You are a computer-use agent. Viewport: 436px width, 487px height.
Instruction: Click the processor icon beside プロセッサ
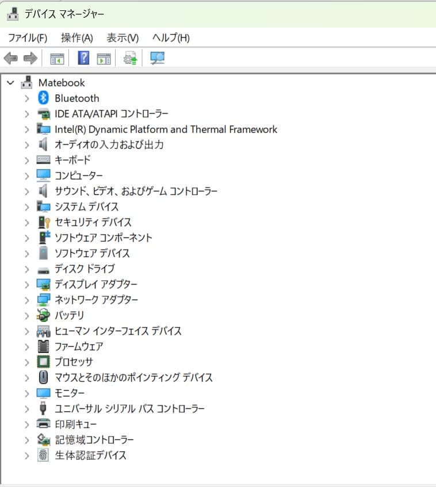43,362
